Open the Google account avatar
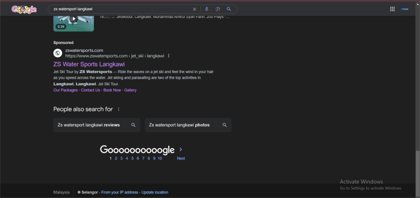This screenshot has height=198, width=420. [404, 9]
